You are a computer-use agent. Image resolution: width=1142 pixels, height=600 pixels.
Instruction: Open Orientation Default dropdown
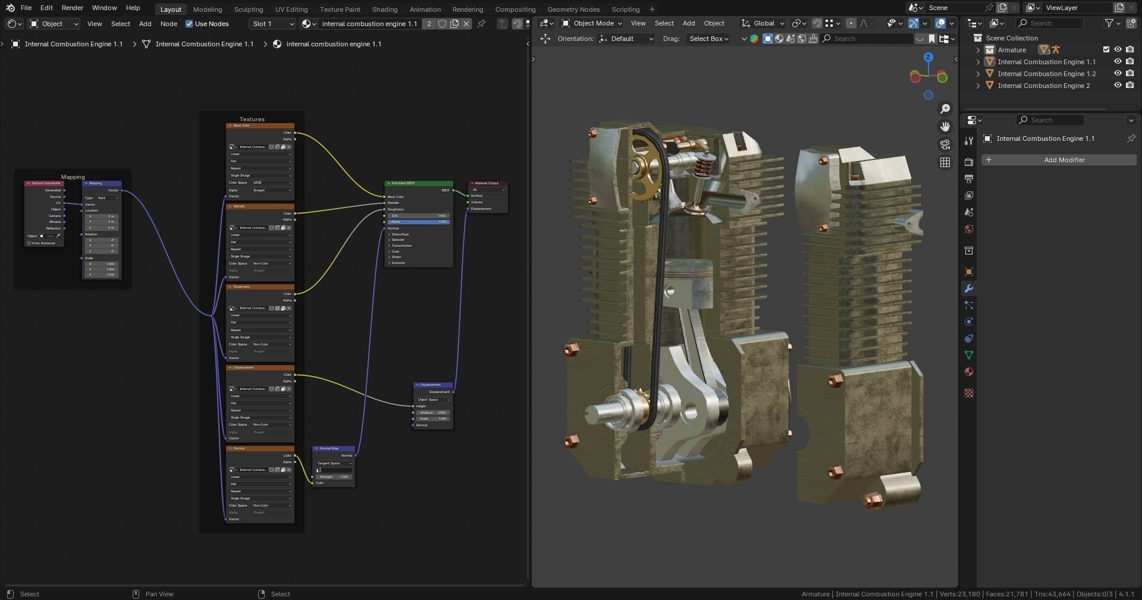[626, 39]
